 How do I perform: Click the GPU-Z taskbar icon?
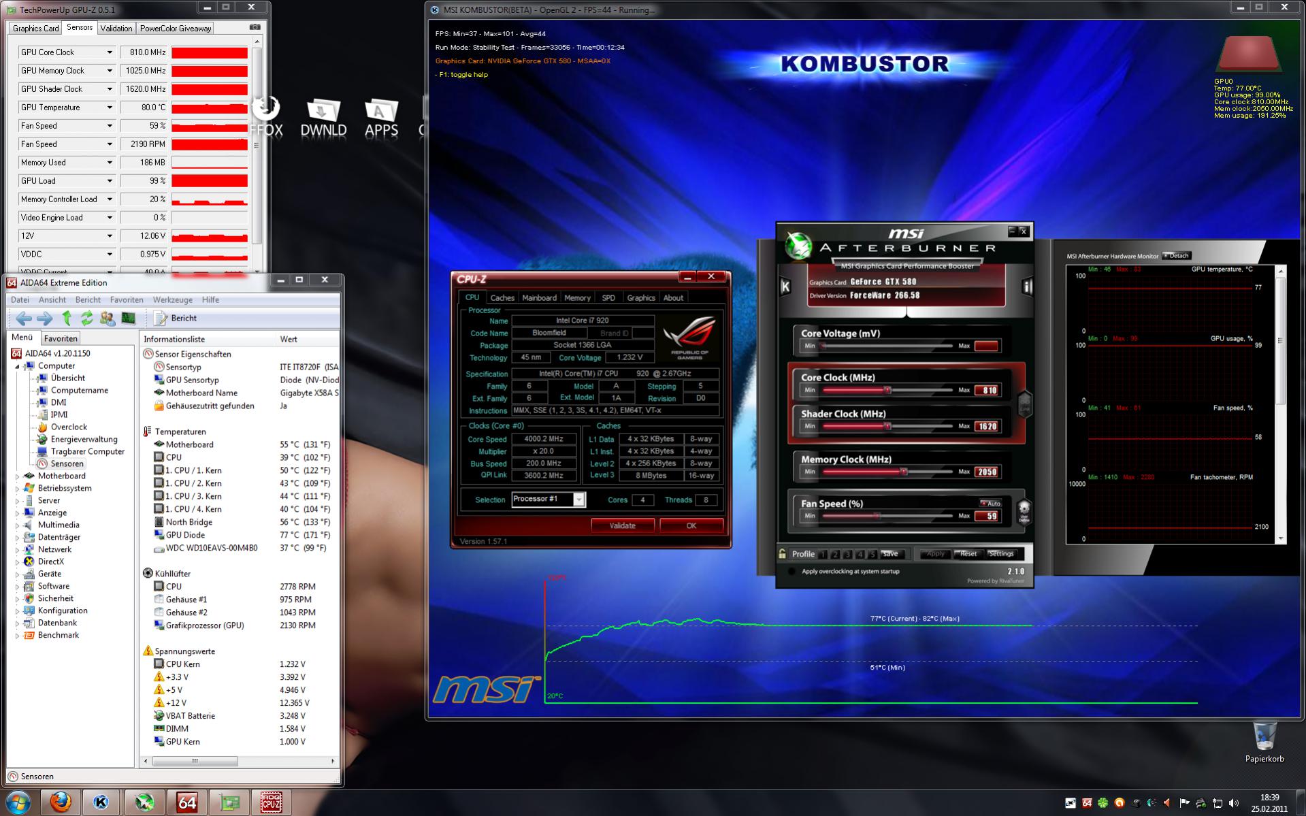click(229, 802)
